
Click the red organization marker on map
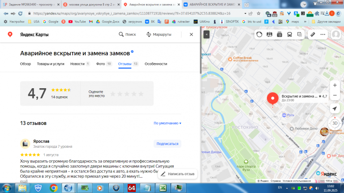tap(273, 99)
